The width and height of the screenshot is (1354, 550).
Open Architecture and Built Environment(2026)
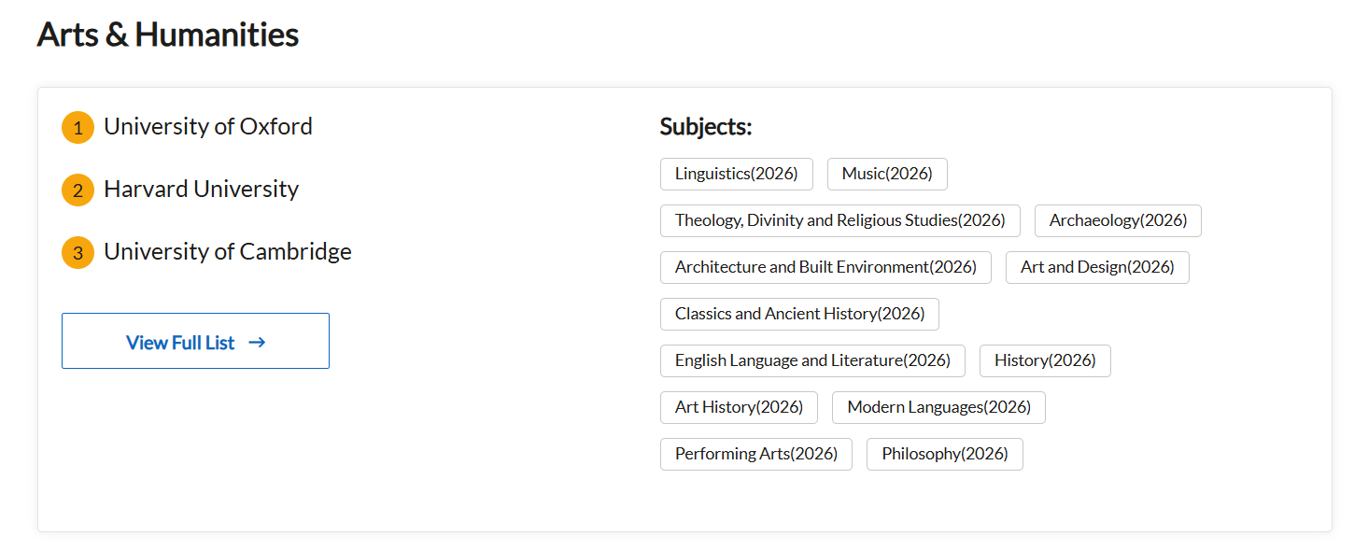pos(825,267)
